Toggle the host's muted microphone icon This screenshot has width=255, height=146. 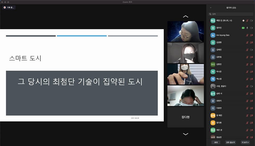point(247,21)
